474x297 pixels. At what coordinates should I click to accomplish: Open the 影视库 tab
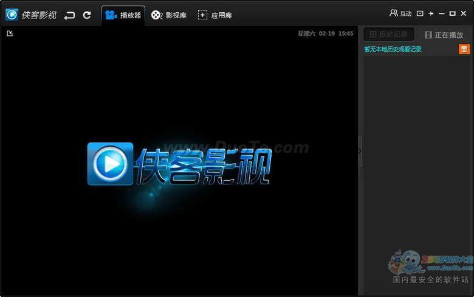click(169, 15)
